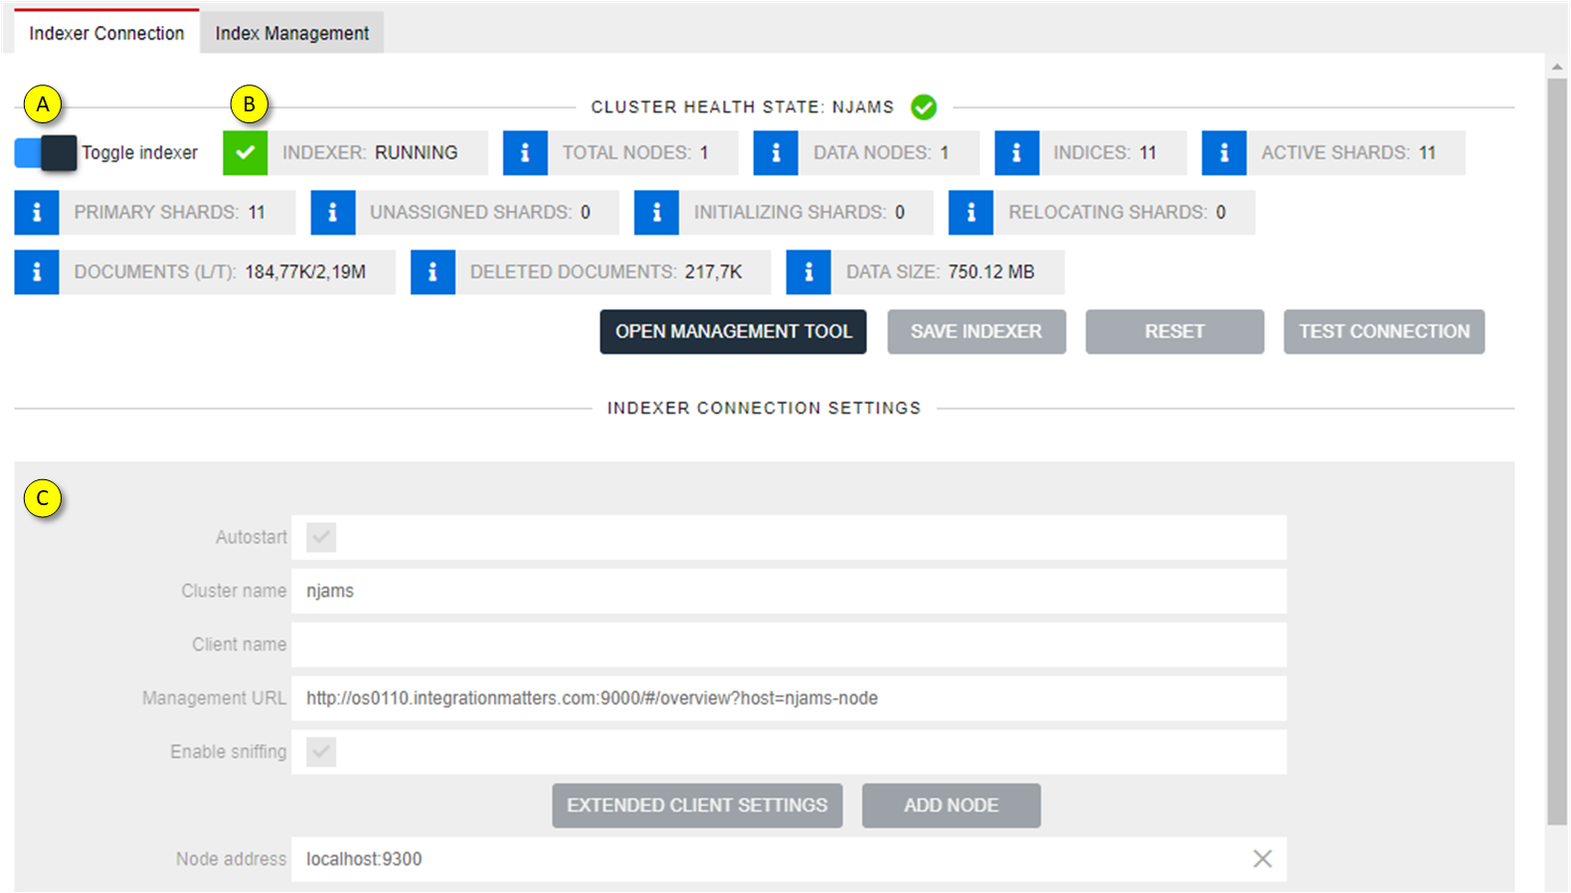Toggle the indexer switch
The image size is (1571, 893).
(x=46, y=153)
